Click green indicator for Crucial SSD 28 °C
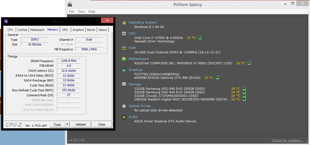Viewport: 310px width, 145px height. (x=244, y=95)
